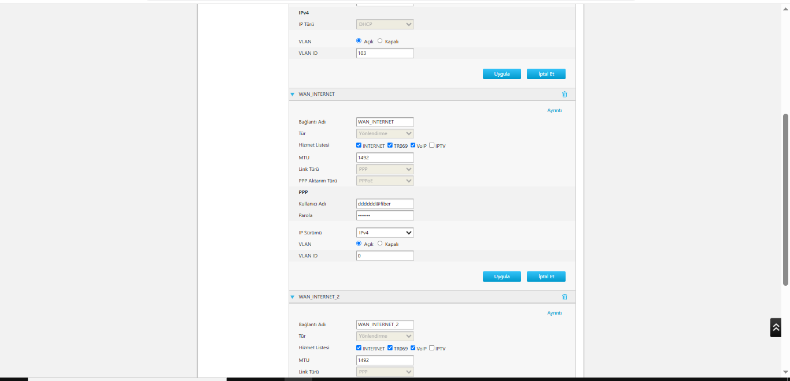Uncheck TR069 service in WAN_INTERNET
The image size is (790, 381).
click(x=390, y=145)
